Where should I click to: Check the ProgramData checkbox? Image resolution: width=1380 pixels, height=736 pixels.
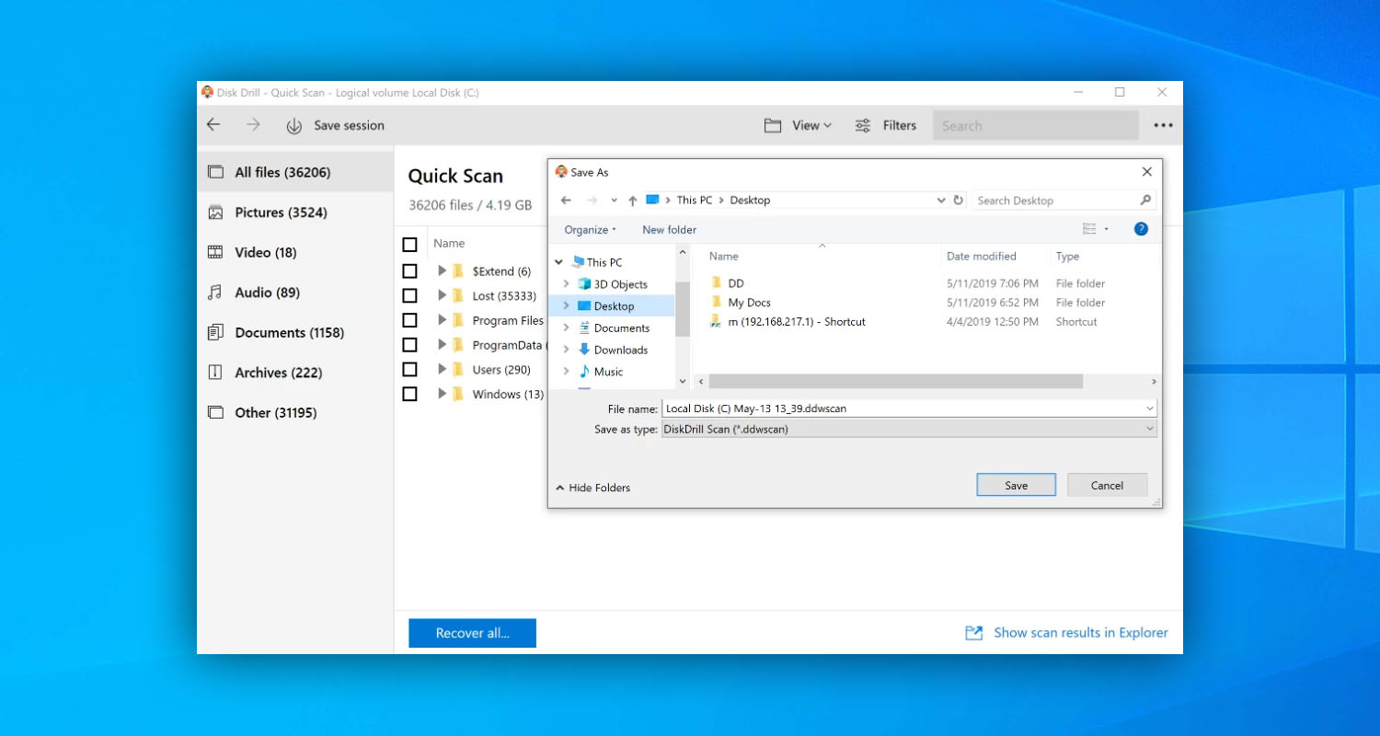point(410,345)
